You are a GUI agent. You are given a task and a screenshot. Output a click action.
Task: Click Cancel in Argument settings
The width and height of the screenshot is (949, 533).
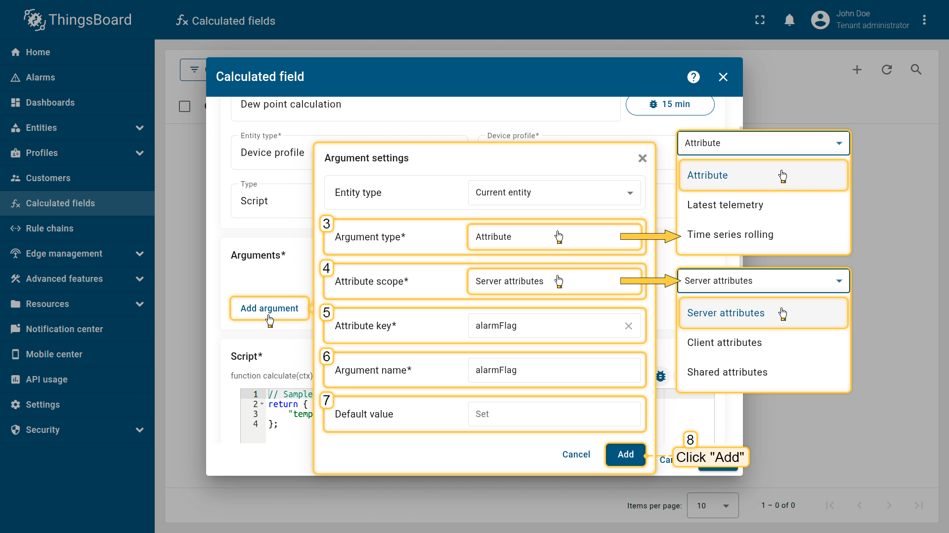pyautogui.click(x=576, y=455)
